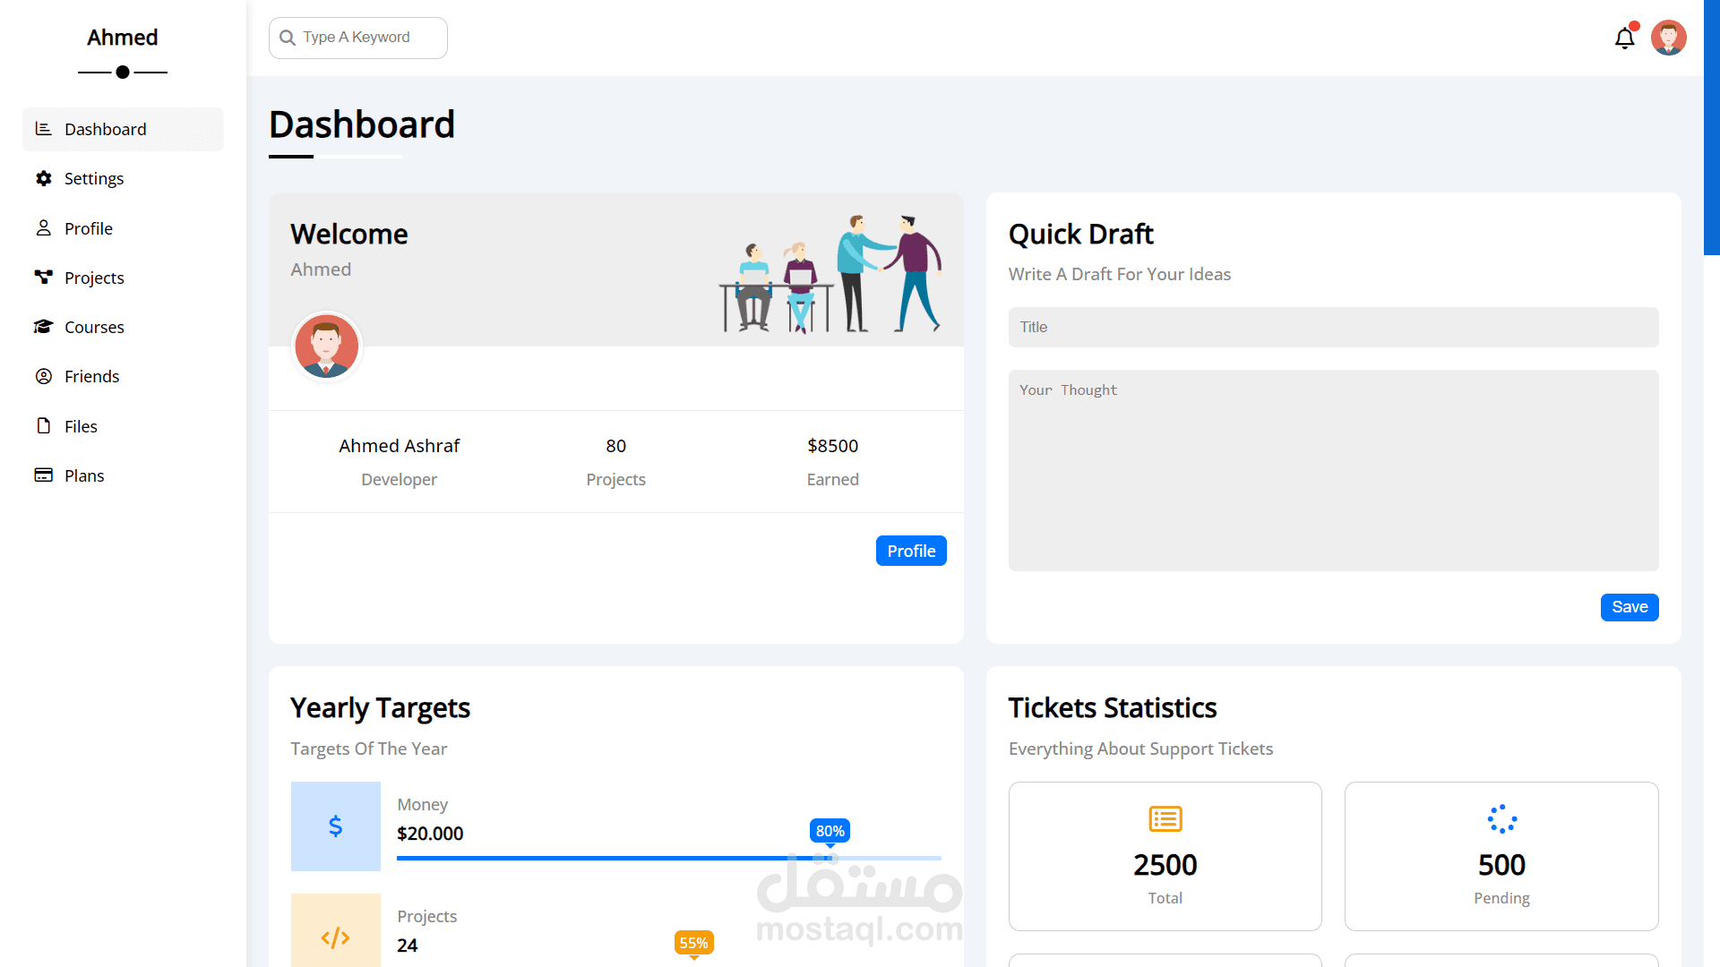Click the dollar sign Money target icon

point(335,826)
